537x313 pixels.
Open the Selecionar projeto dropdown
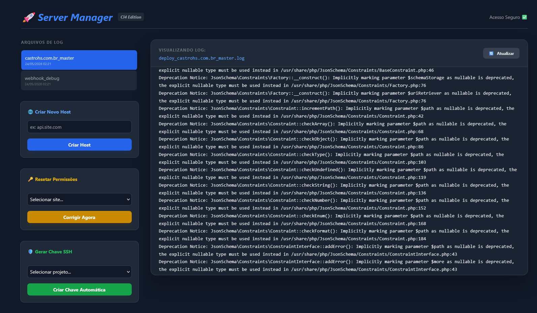80,272
